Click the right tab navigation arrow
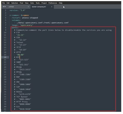This screenshot has height=114, width=123. click(x=5, y=6)
